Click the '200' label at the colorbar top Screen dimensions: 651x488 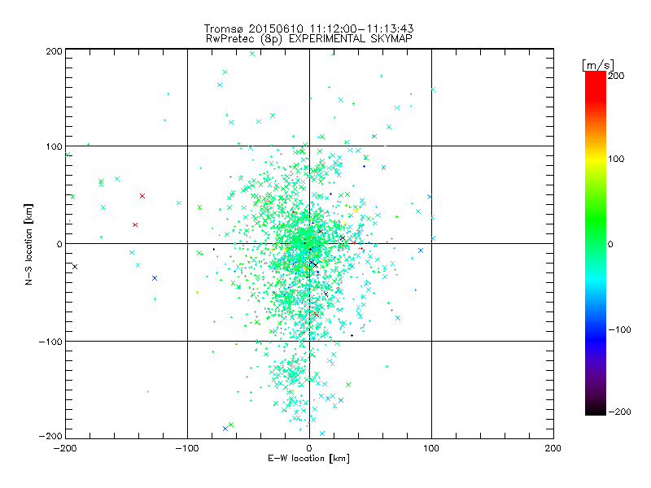coord(616,76)
